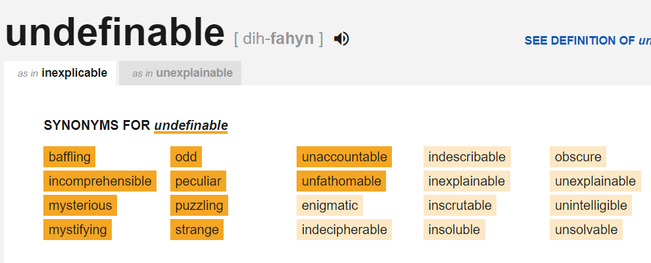Click the synonym 'inscrutable'
This screenshot has width=651, height=263.
pos(460,205)
